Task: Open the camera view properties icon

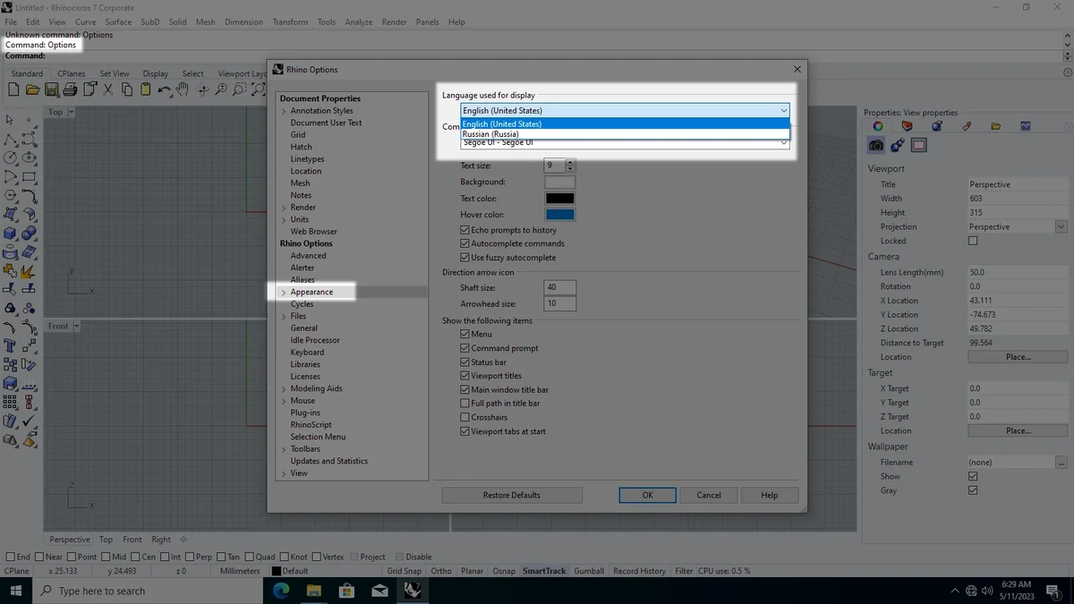Action: 876,145
